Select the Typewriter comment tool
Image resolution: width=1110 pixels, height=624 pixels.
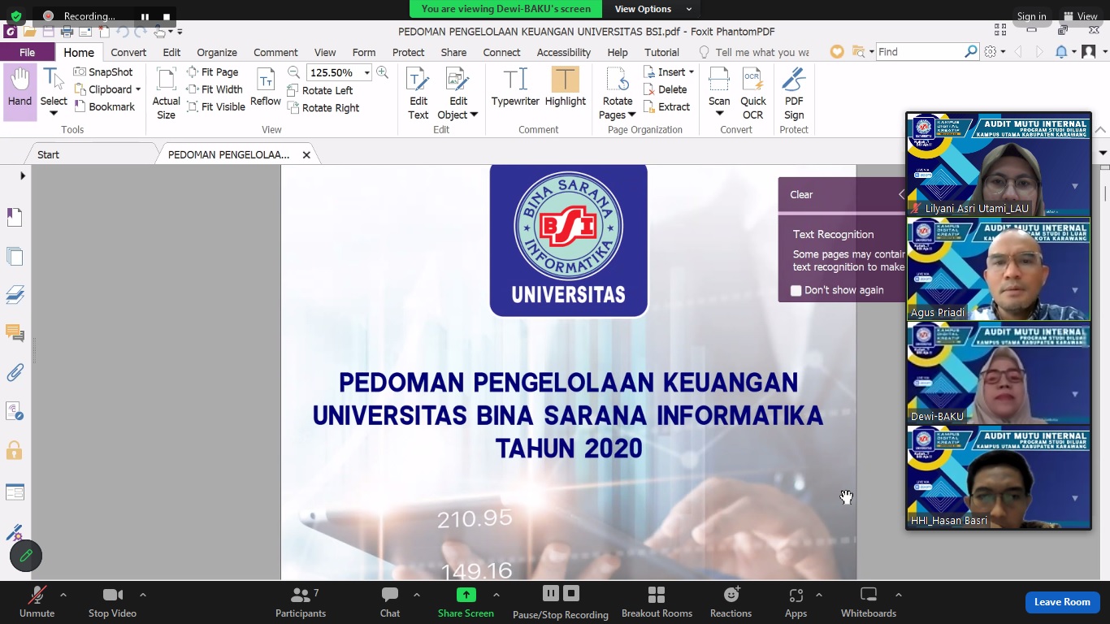click(x=515, y=88)
